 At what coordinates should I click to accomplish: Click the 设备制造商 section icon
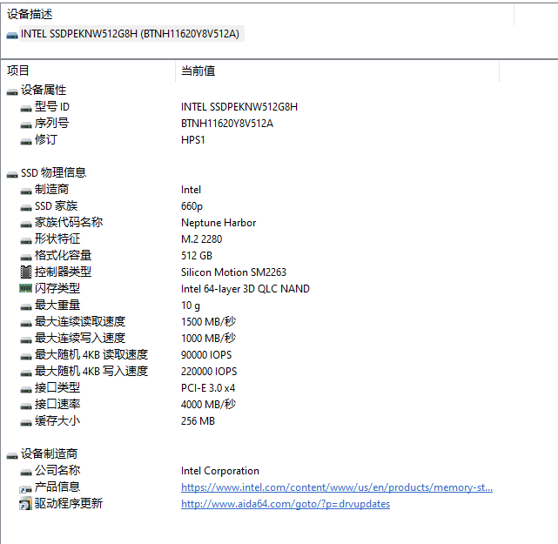tap(12, 456)
